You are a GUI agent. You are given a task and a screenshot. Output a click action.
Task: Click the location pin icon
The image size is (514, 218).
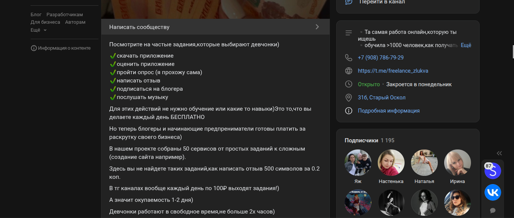349,98
